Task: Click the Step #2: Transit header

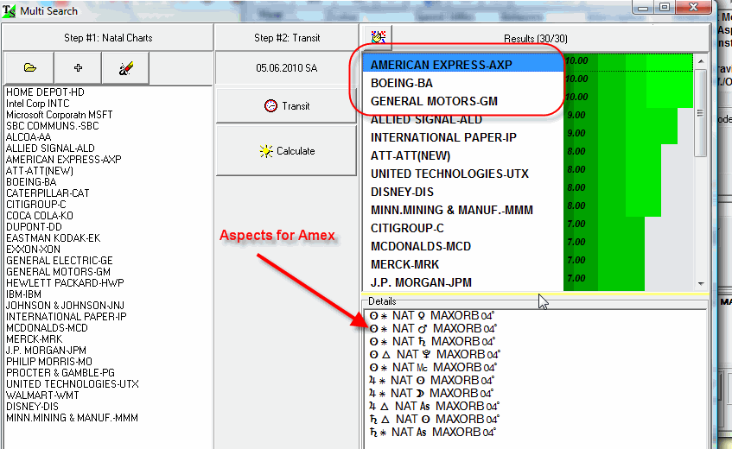Action: pos(286,37)
